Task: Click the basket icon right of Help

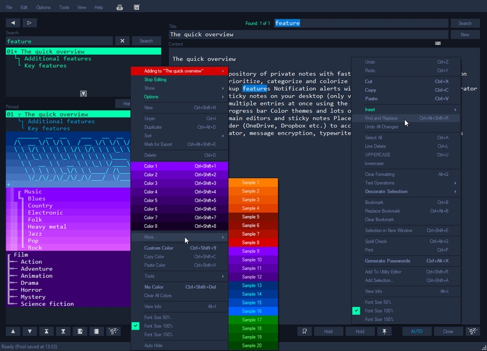Action: pyautogui.click(x=119, y=7)
